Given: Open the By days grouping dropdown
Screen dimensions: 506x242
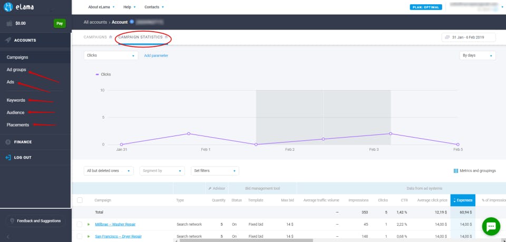Looking at the screenshot, I should [x=478, y=55].
